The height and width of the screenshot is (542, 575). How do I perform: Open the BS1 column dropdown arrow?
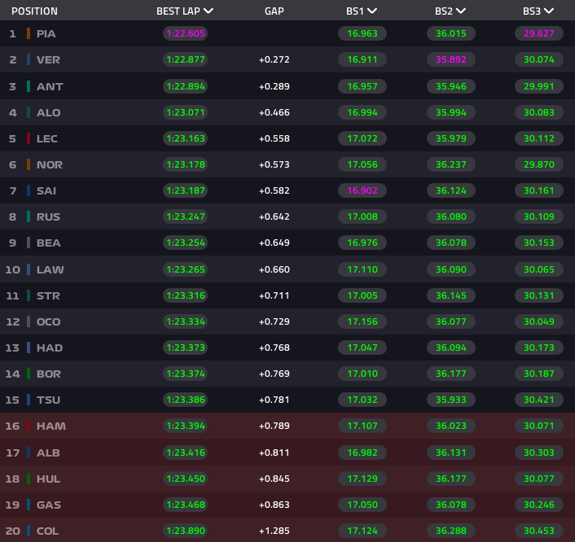point(372,11)
